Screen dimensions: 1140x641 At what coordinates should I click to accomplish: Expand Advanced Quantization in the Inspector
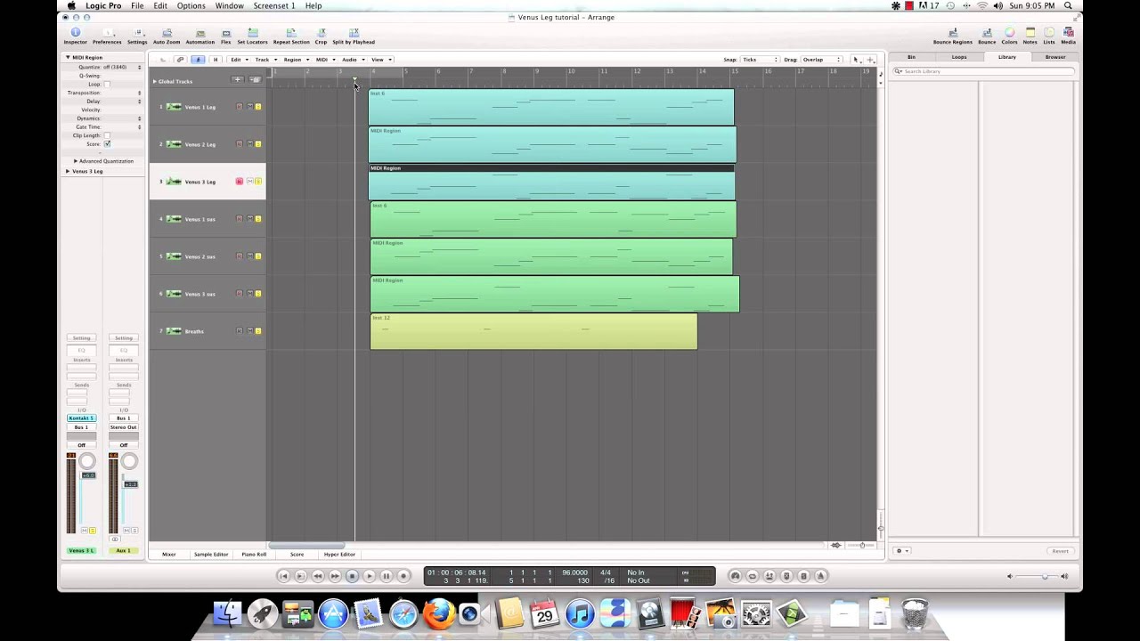[x=76, y=161]
